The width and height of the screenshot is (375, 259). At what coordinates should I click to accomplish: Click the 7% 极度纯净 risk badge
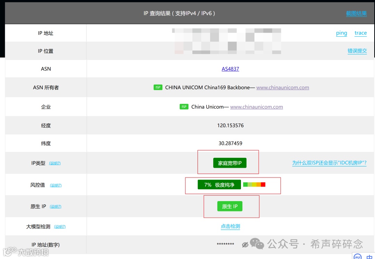(x=219, y=184)
